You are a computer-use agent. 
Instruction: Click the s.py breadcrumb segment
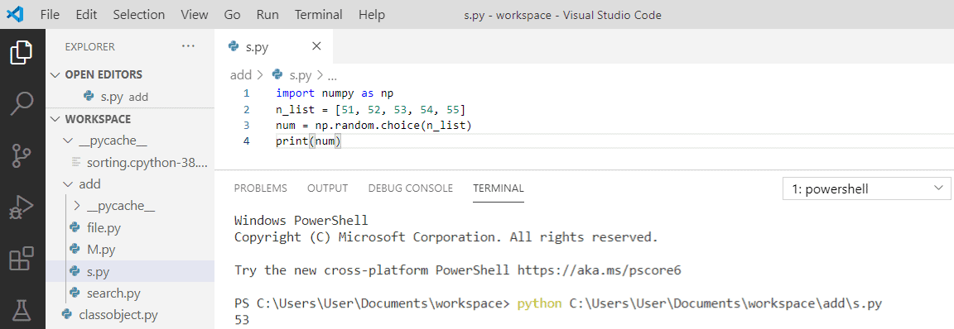pos(301,75)
